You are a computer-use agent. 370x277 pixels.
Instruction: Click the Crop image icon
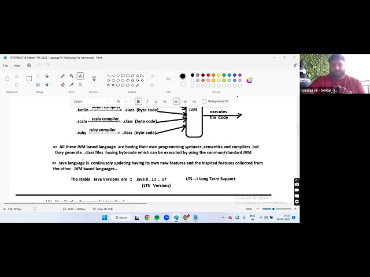[38, 76]
